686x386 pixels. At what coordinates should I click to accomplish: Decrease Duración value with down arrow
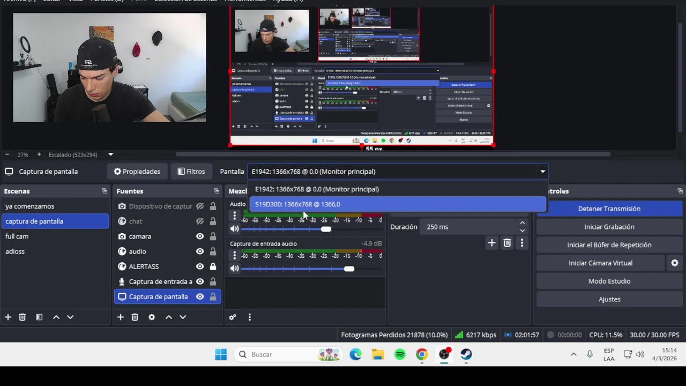pyautogui.click(x=523, y=231)
